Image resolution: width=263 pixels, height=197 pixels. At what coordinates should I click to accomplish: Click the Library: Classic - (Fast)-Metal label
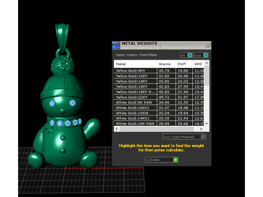(x=136, y=55)
